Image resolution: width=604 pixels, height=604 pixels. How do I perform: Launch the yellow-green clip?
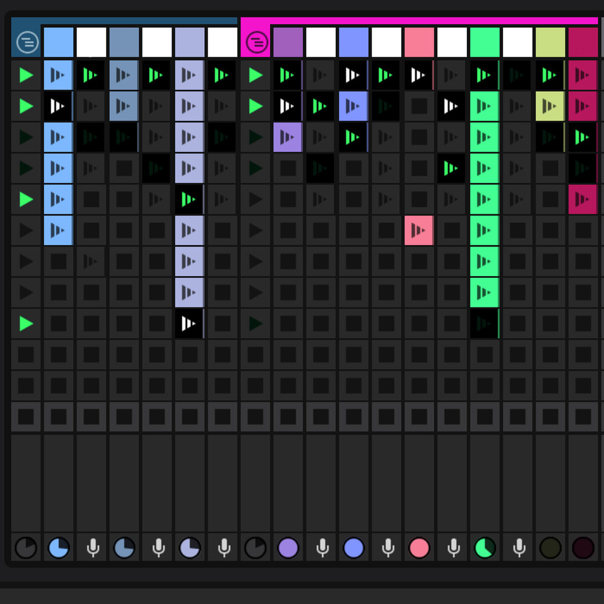click(x=550, y=106)
